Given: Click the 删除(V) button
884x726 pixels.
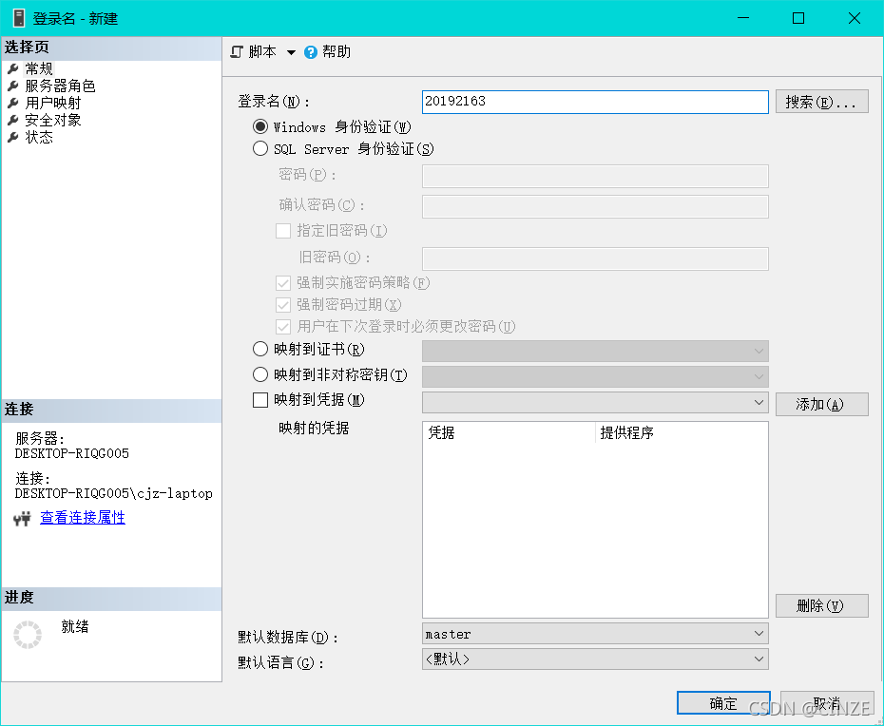Looking at the screenshot, I should coord(821,605).
